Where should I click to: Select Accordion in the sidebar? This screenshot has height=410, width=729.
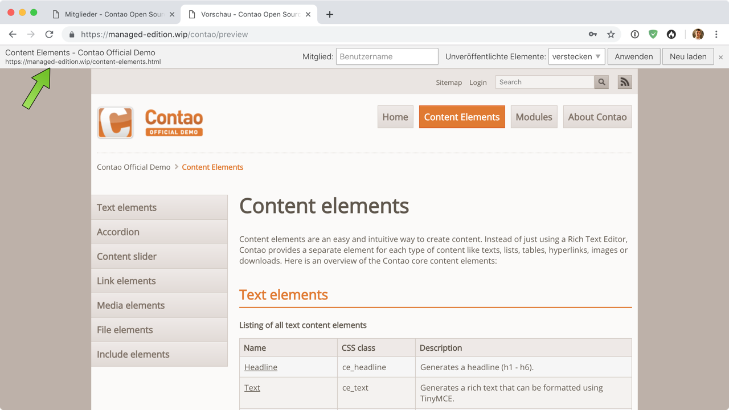coord(118,232)
